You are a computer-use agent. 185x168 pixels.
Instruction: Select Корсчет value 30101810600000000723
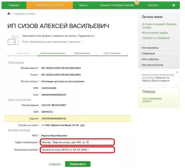click(54, 119)
